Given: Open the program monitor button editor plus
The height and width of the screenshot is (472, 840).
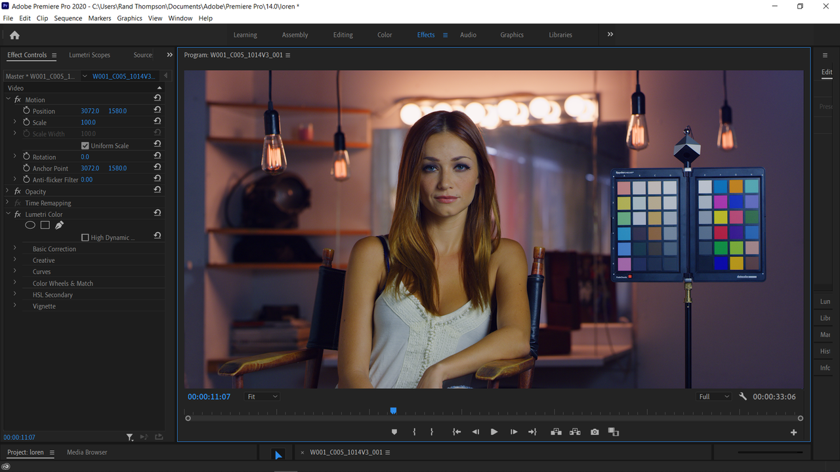Looking at the screenshot, I should pos(793,433).
